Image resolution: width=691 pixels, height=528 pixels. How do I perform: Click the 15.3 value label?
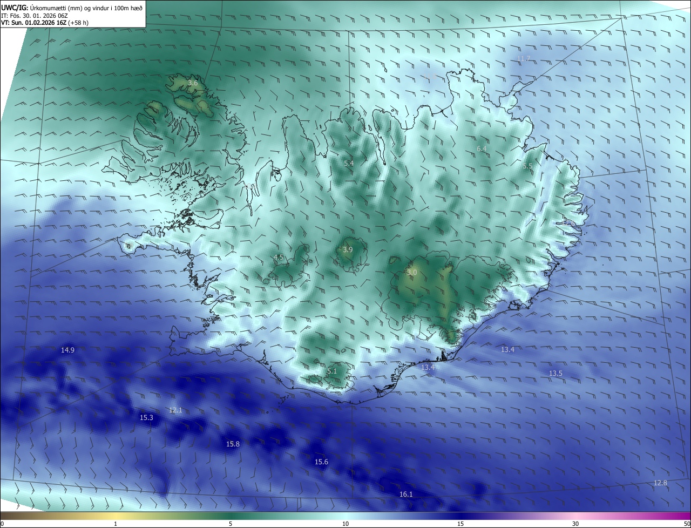[x=146, y=417]
